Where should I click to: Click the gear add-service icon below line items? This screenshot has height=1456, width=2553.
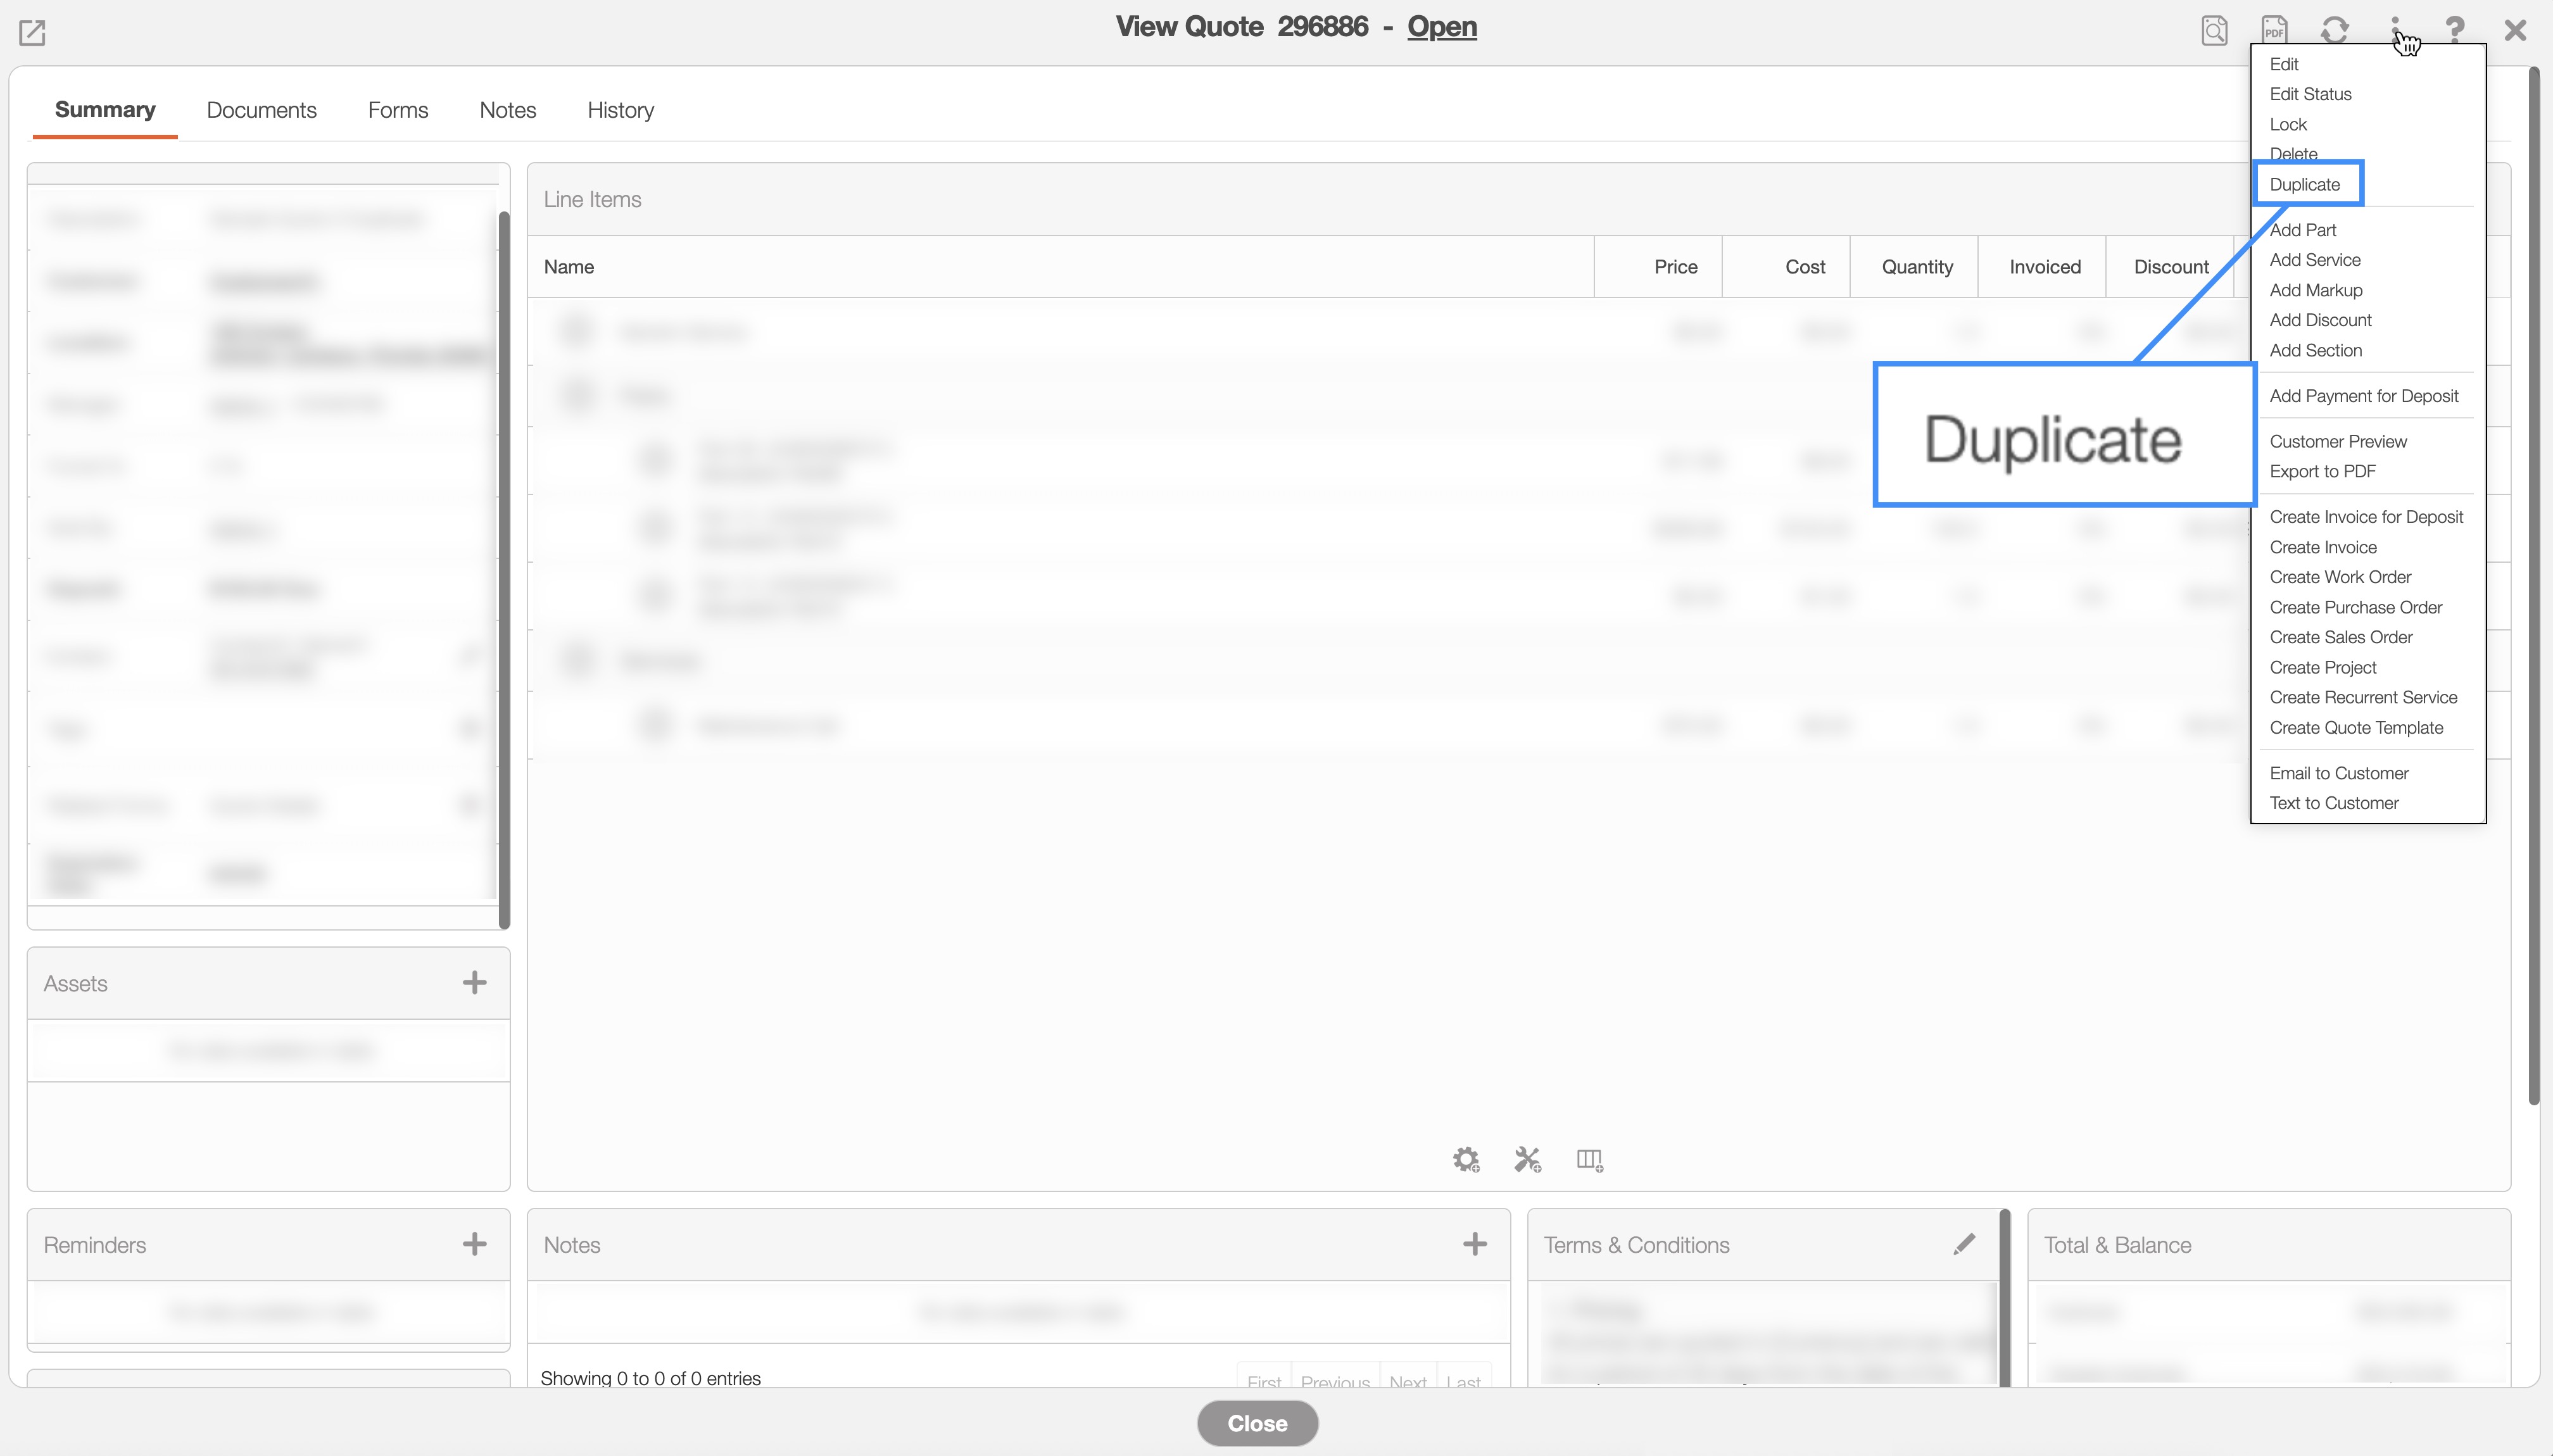[x=1466, y=1160]
